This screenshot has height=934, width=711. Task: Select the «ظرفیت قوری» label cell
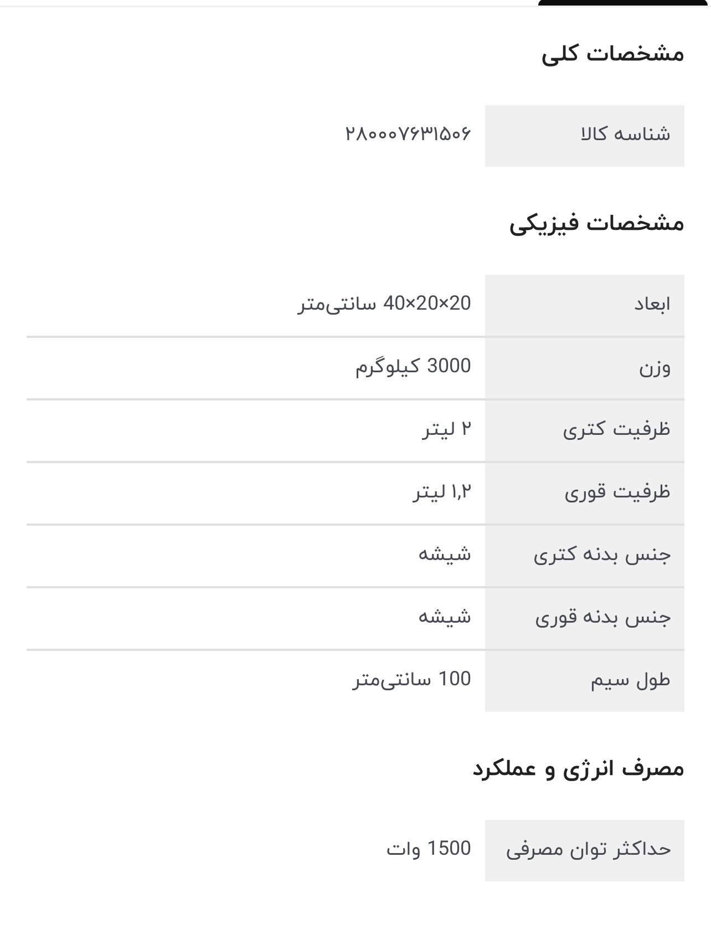point(584,492)
